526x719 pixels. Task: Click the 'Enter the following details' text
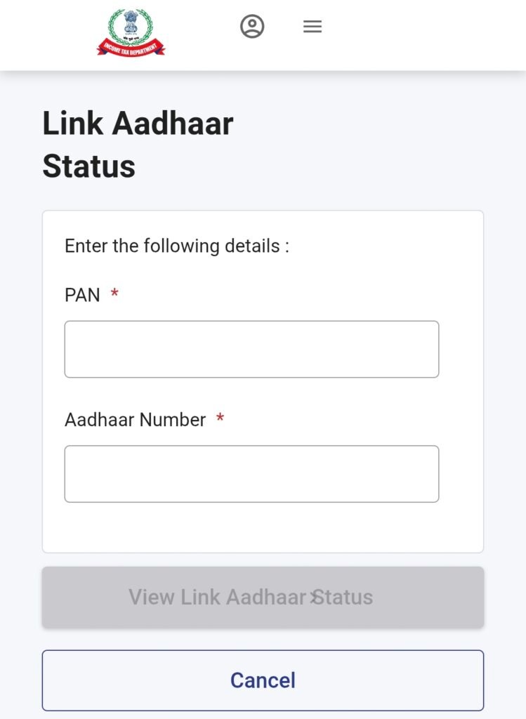point(176,246)
